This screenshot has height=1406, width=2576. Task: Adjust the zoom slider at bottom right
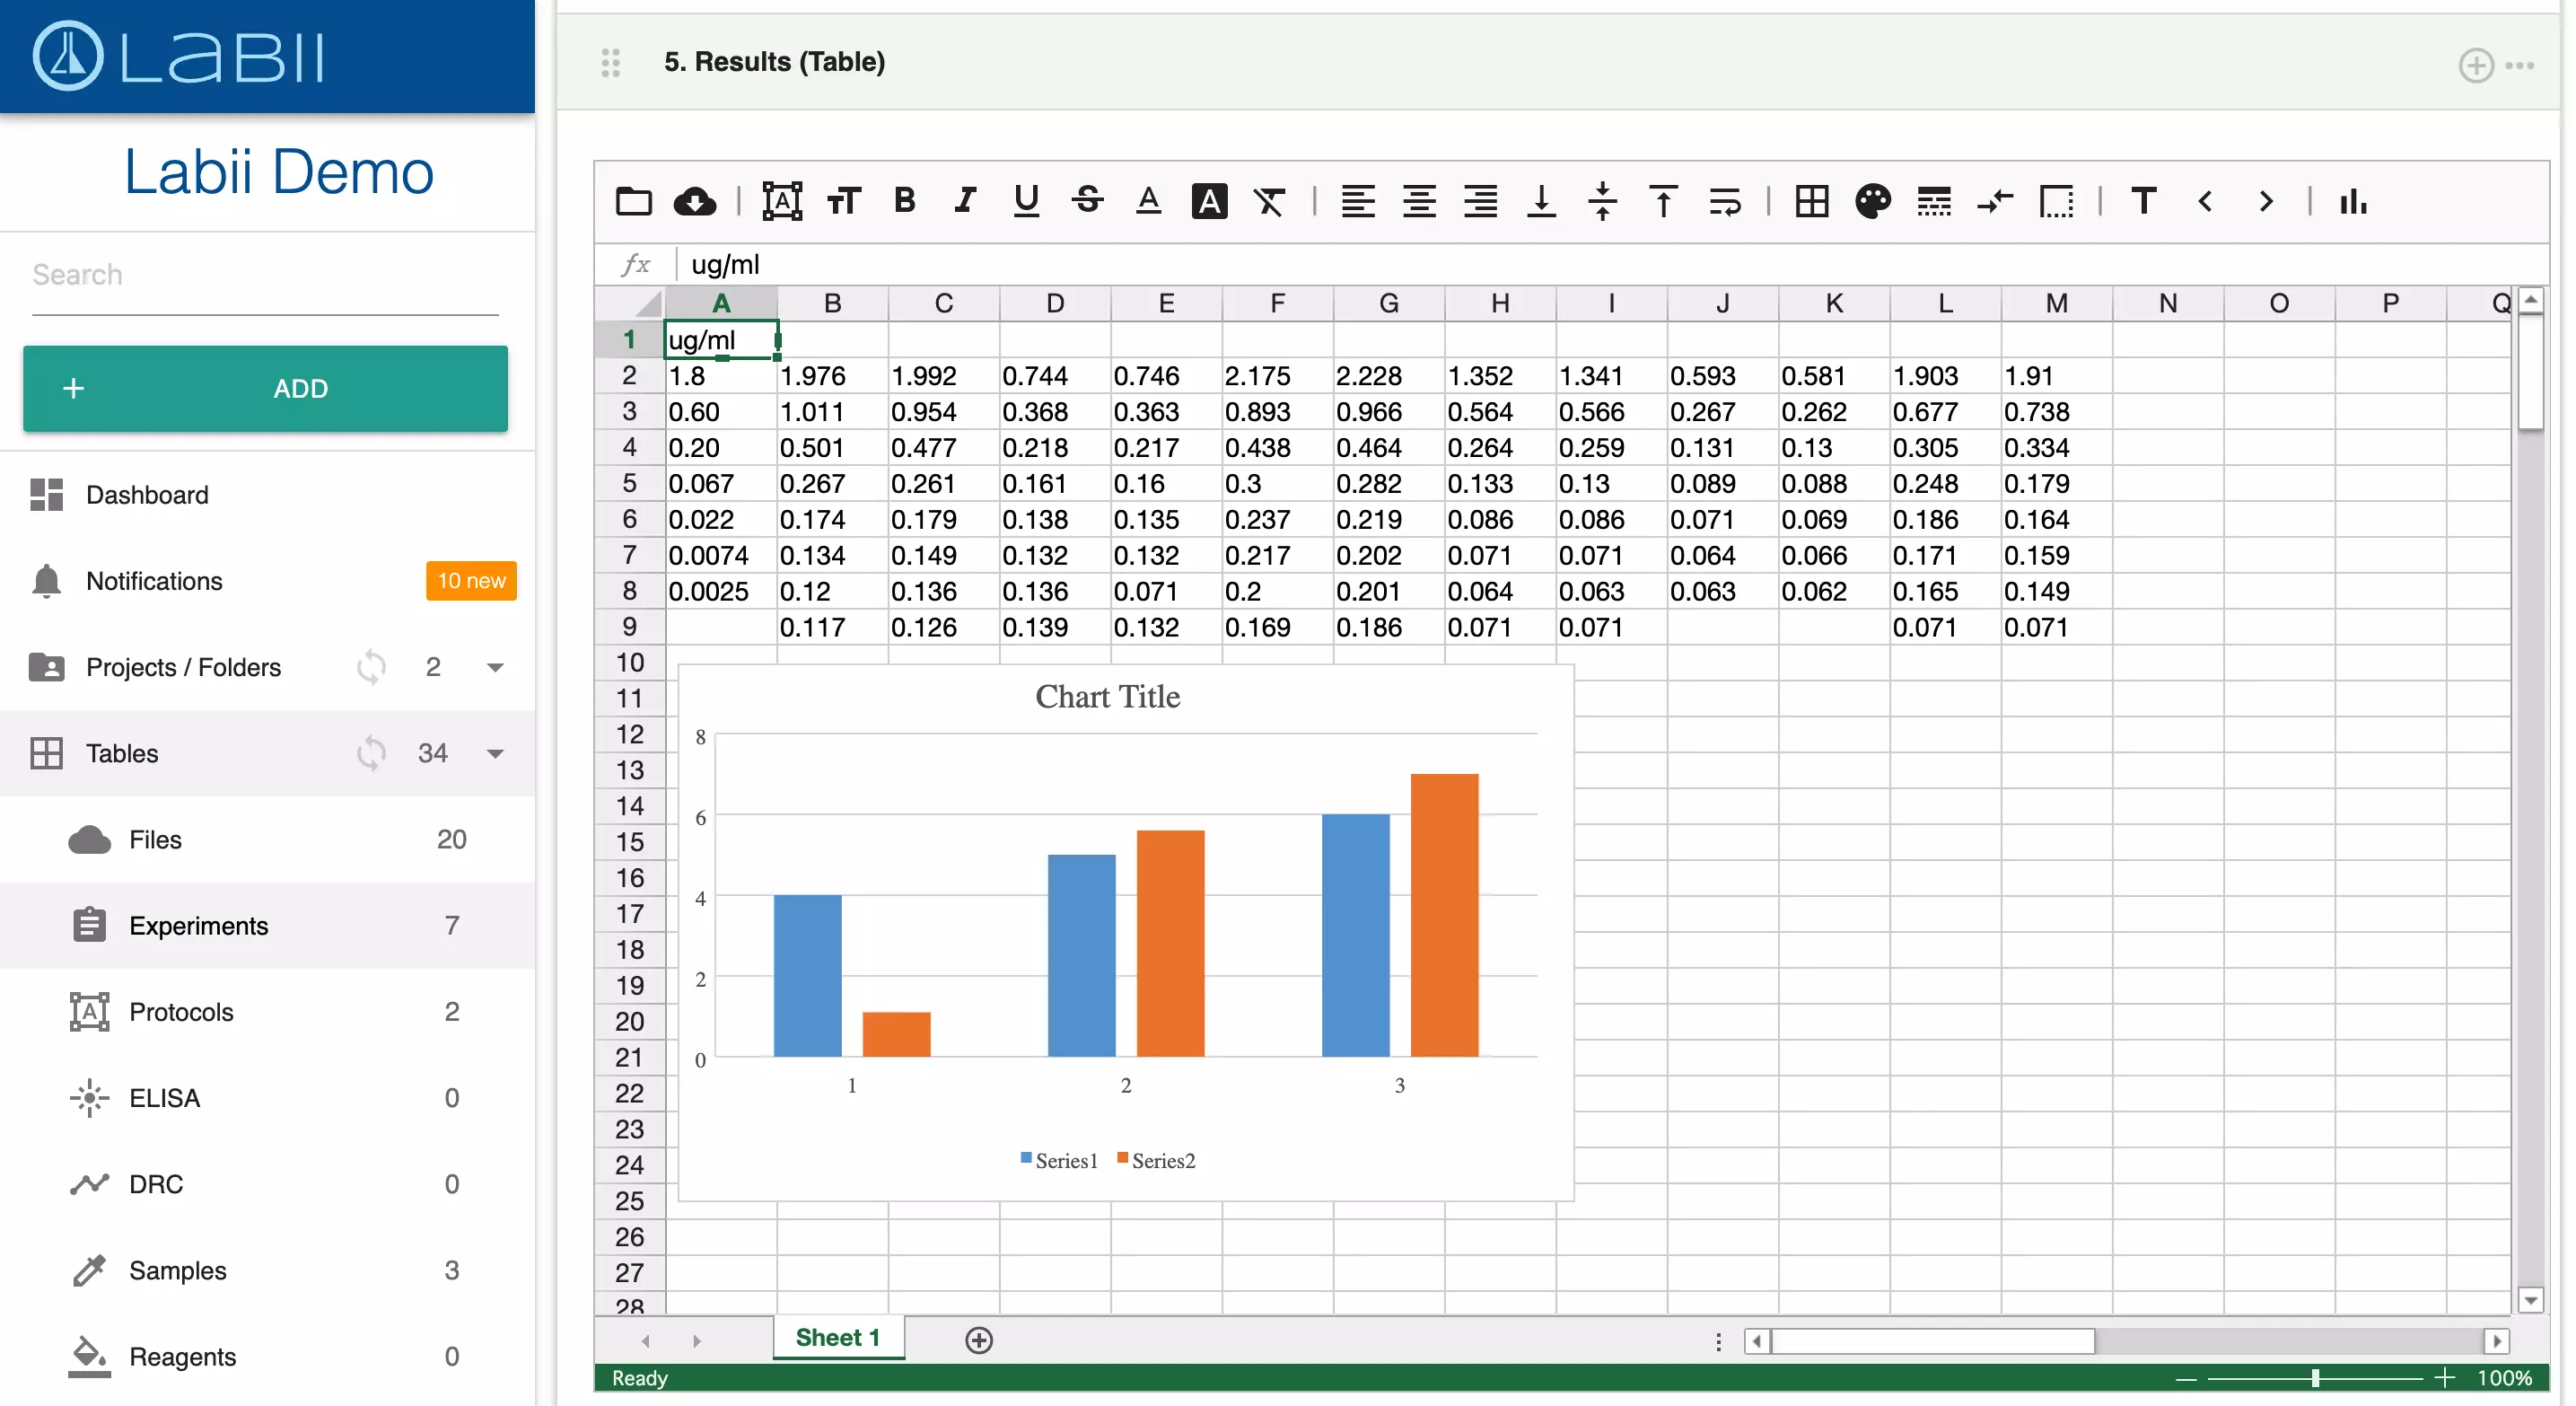[x=2316, y=1377]
